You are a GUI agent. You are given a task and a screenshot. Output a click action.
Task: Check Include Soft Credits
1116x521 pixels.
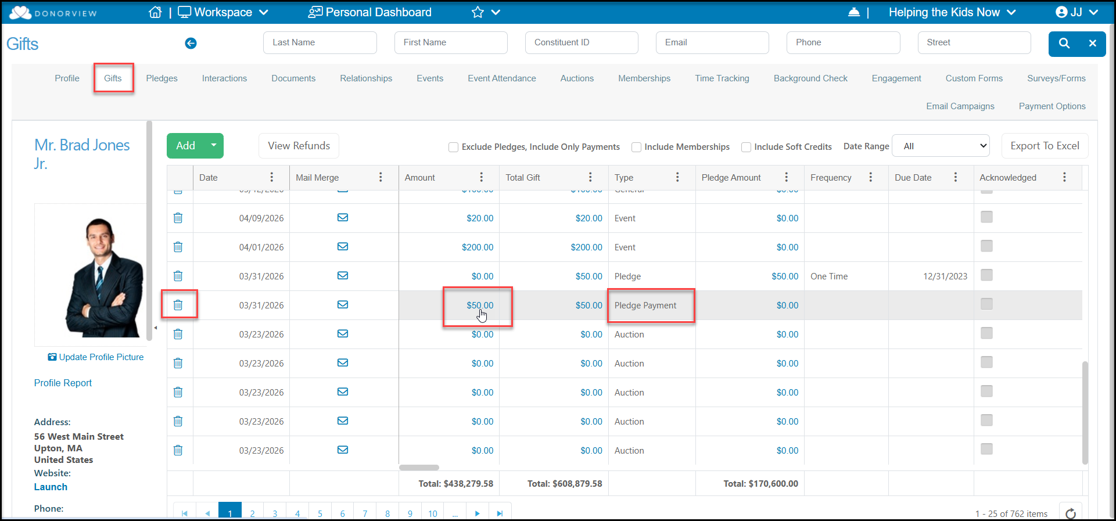(746, 147)
